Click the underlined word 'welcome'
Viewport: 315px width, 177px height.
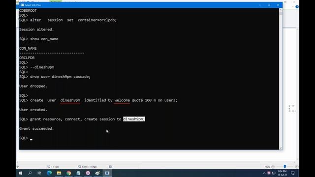pos(122,100)
